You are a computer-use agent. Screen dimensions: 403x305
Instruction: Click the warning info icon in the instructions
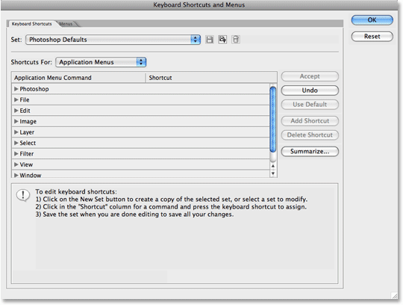click(23, 196)
